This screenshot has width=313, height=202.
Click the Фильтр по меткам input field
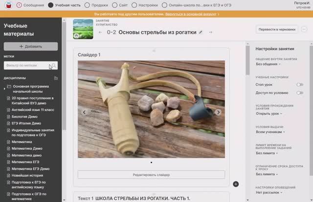[x=27, y=65]
